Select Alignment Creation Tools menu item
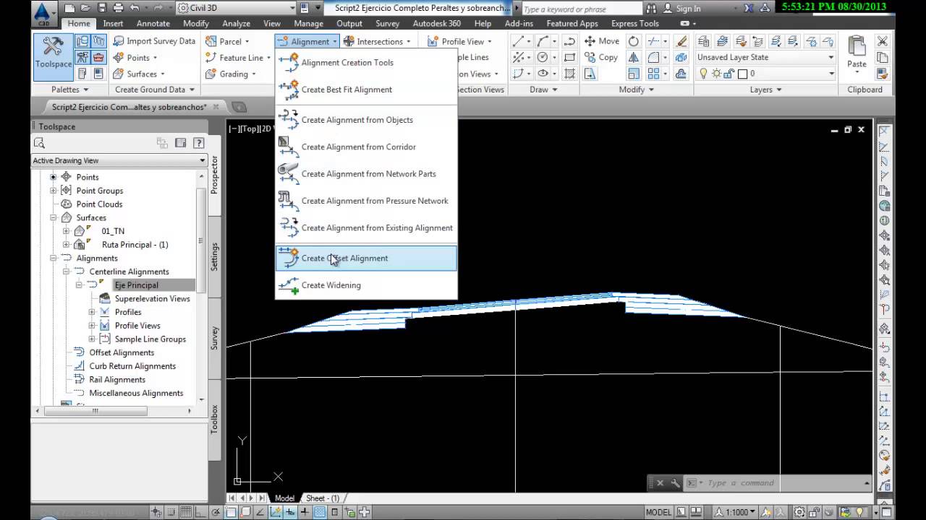The image size is (926, 520). point(366,63)
